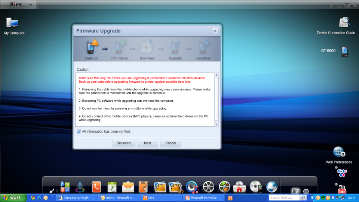Open the Kies title dropdown menu
This screenshot has width=359, height=202.
[x=31, y=5]
